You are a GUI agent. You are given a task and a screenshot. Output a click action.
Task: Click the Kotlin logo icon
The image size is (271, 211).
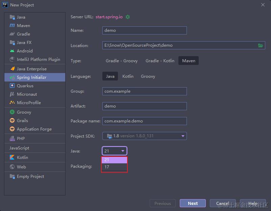(12, 157)
